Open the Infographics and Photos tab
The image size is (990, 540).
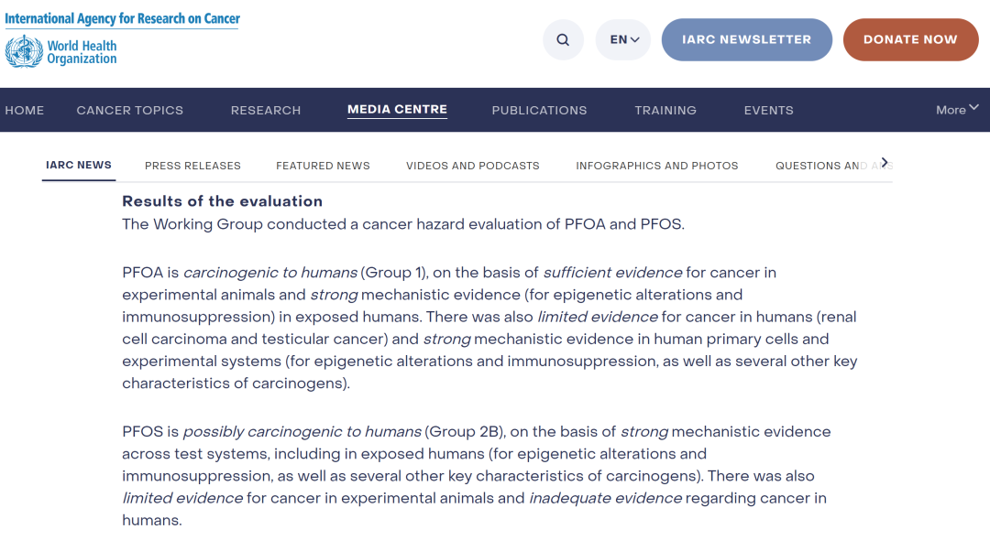pyautogui.click(x=656, y=166)
